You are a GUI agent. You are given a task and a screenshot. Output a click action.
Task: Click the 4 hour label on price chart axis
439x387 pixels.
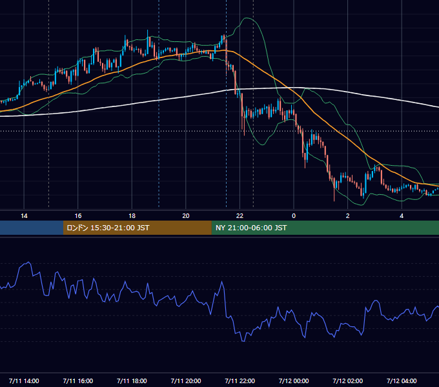click(402, 216)
